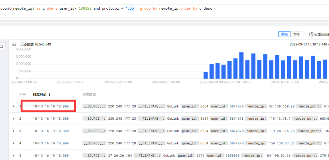The height and width of the screenshot is (160, 329).
Task: Click the highlighted timestamp in first row
Action: pos(51,106)
